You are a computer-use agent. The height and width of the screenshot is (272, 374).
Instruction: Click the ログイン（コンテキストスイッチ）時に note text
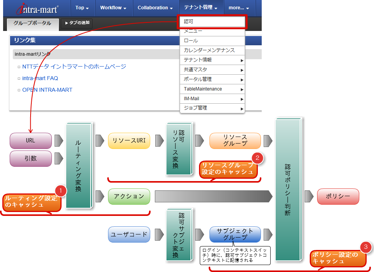[x=235, y=255]
